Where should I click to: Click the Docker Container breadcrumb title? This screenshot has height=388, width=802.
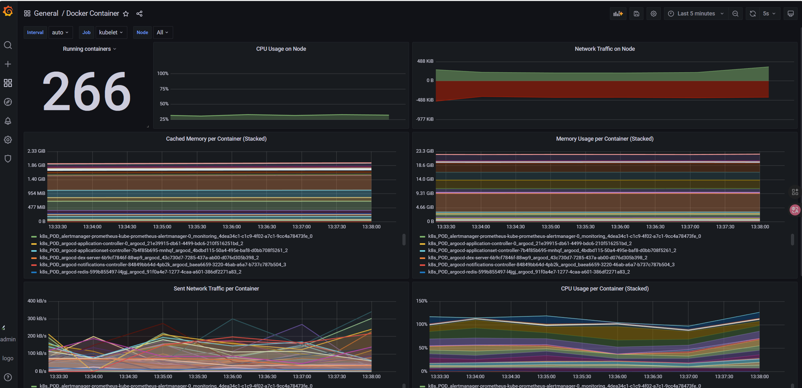coord(93,13)
